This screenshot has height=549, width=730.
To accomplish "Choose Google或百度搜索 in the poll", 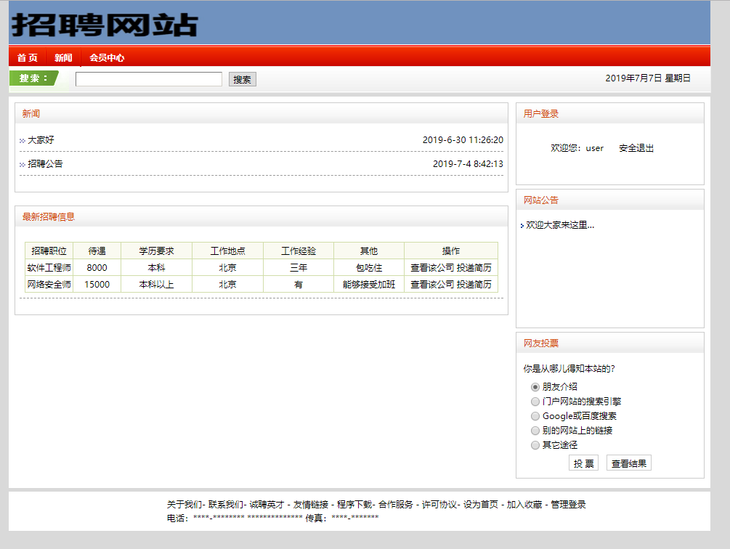I will tap(535, 415).
